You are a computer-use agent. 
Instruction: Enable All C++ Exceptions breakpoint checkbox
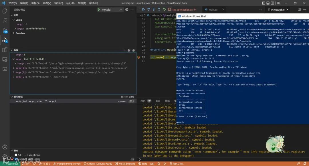[16, 155]
